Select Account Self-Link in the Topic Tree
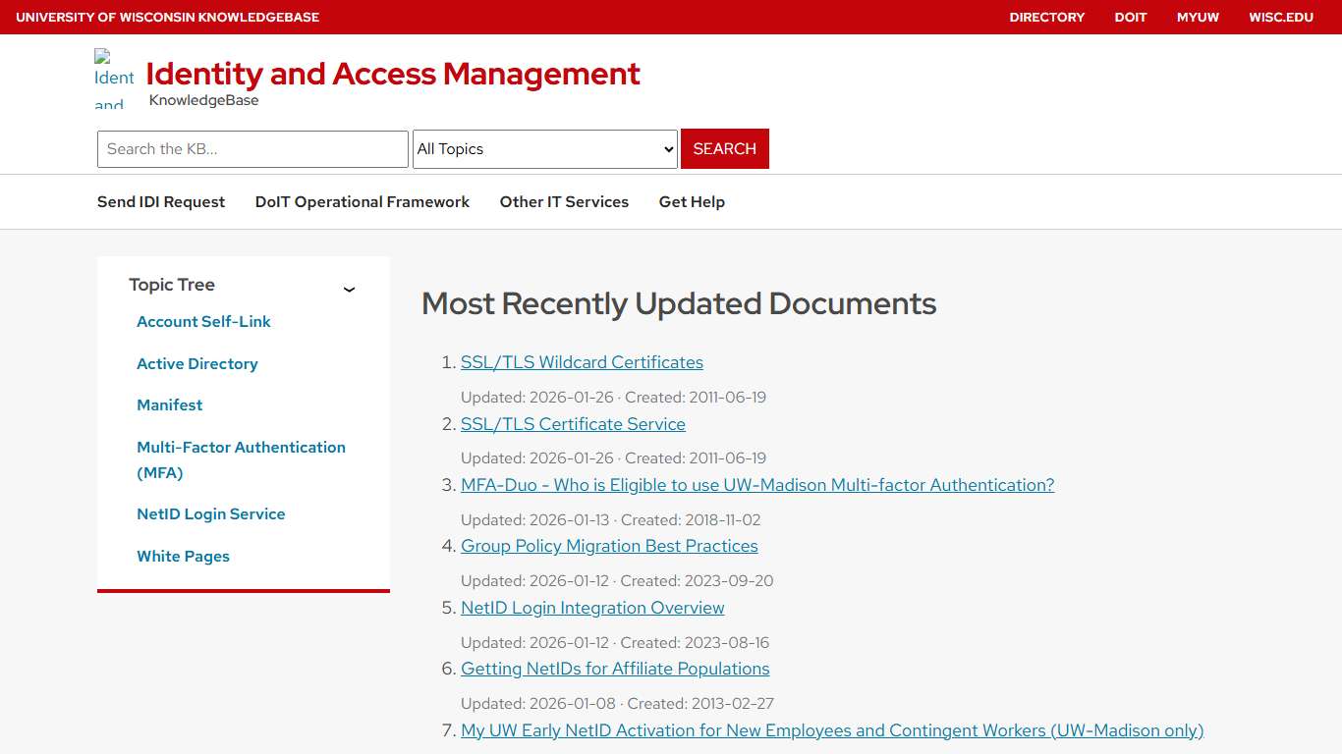 coord(203,321)
